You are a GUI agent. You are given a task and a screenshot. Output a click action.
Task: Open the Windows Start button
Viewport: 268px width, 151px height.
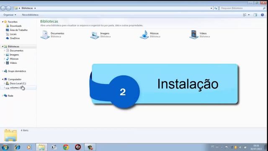(5, 147)
